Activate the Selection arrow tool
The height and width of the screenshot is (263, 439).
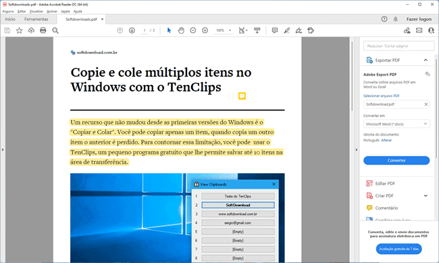pyautogui.click(x=169, y=30)
